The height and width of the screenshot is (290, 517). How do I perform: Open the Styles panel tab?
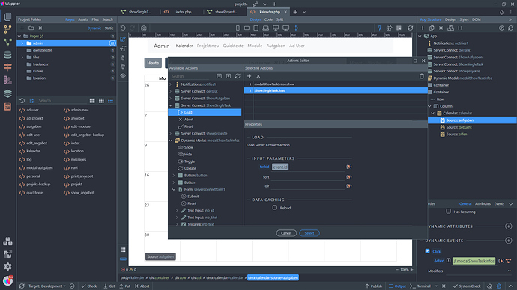tap(464, 19)
